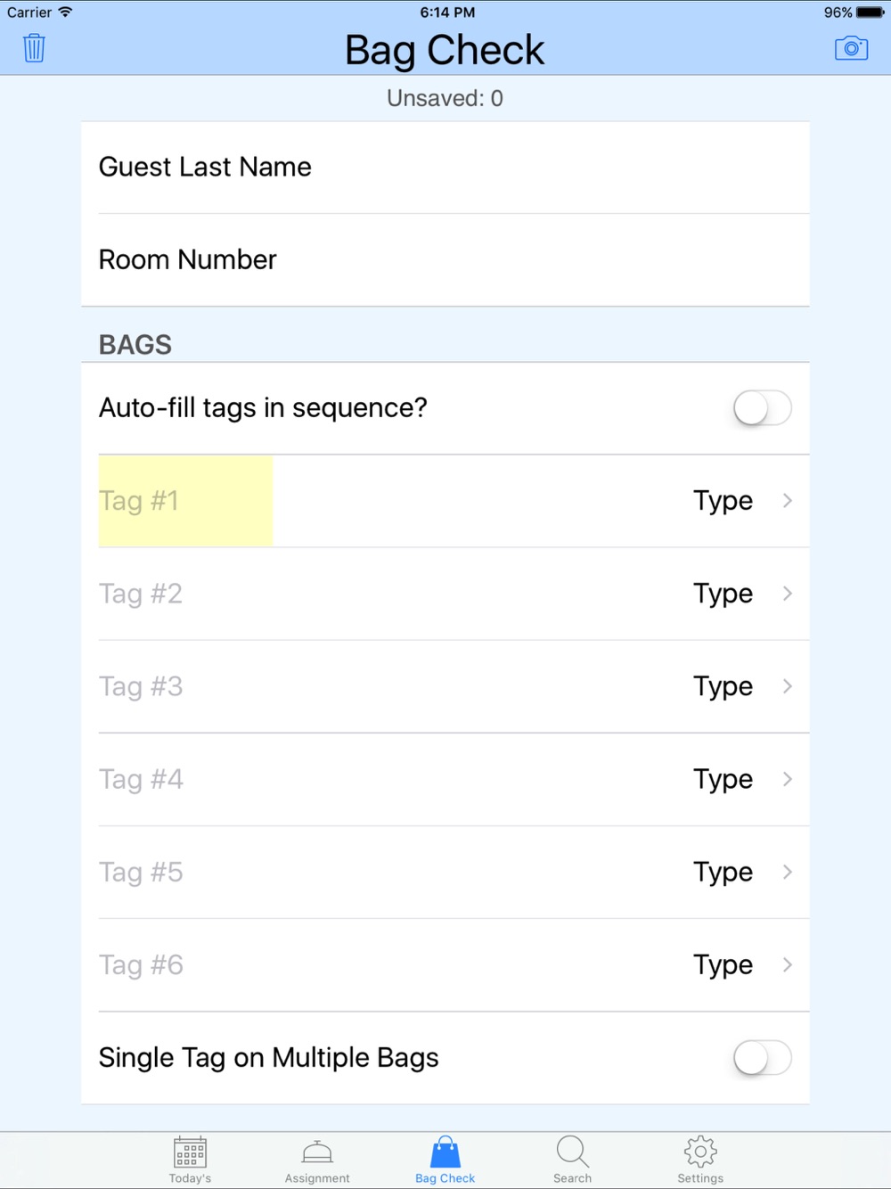
Task: Select the Tag #5 text field
Action: point(356,872)
